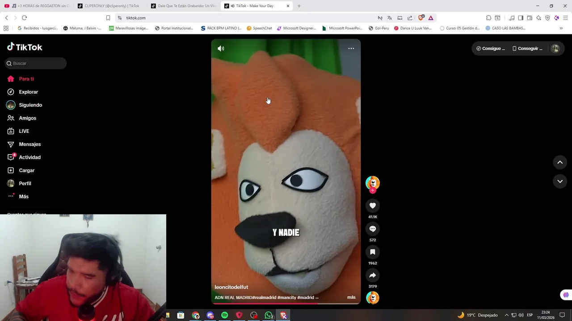This screenshot has width=572, height=321.
Task: Reload the page
Action: click(24, 18)
